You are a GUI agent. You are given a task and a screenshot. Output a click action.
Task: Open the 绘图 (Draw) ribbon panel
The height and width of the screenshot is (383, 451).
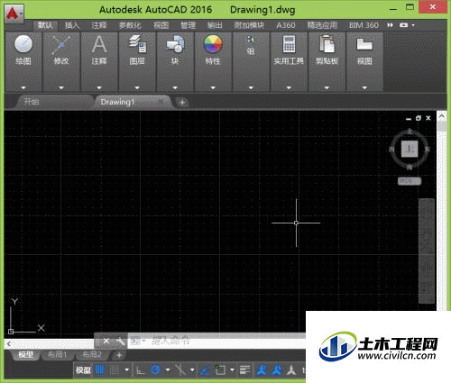click(23, 61)
